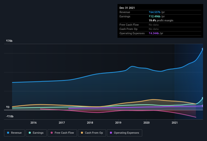Click the blue Revenue legend dot
Screen dimensions: 207x141
[x=8, y=133]
